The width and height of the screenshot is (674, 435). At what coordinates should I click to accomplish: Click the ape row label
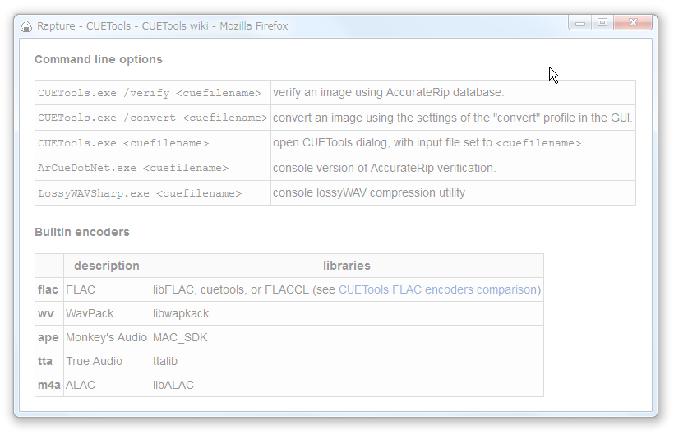48,338
